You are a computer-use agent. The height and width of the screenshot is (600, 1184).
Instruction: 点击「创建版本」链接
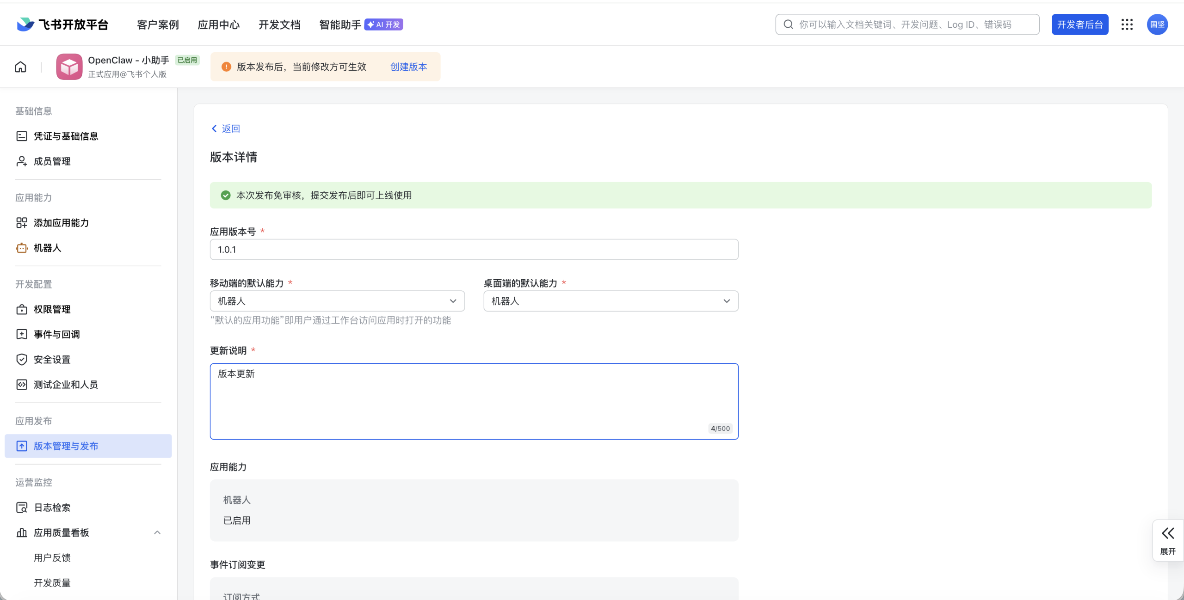[408, 67]
